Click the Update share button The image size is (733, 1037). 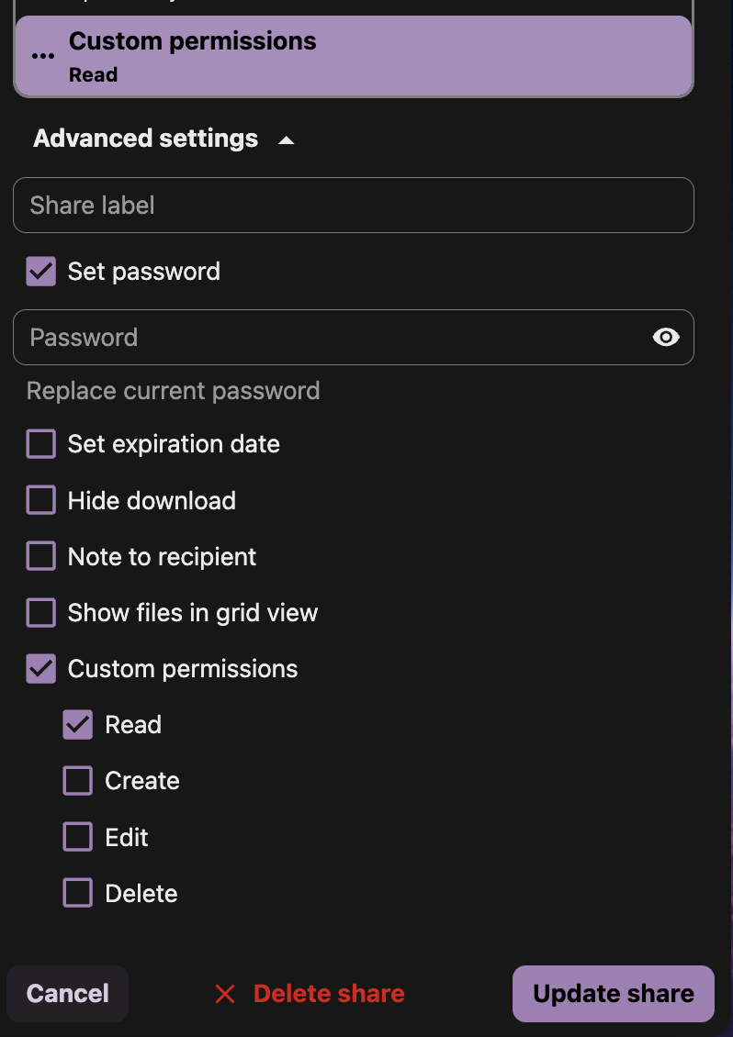click(613, 994)
